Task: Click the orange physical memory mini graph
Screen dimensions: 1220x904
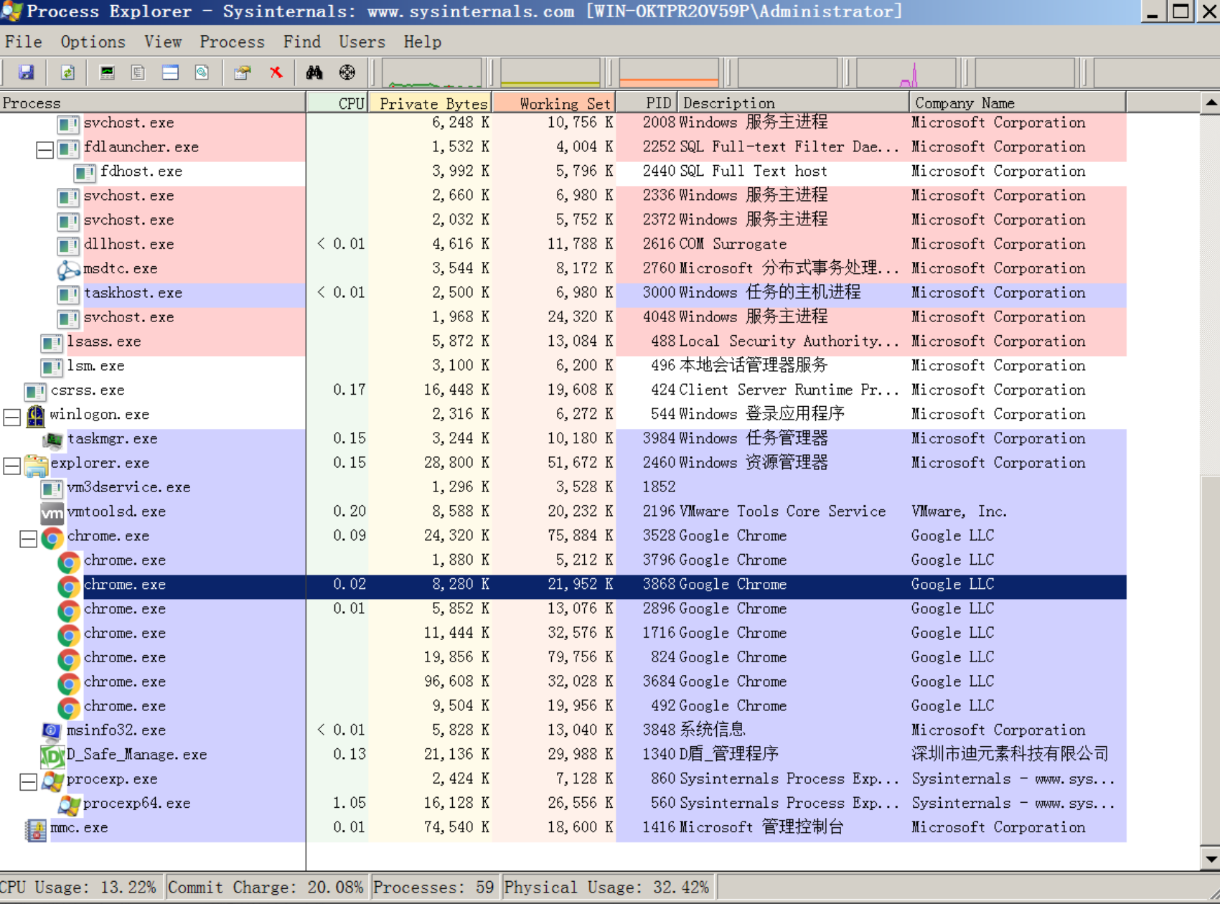Action: click(x=668, y=72)
